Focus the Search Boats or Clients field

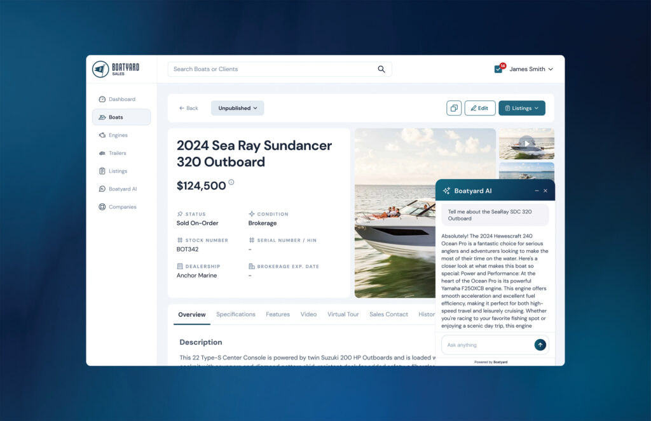coord(280,69)
